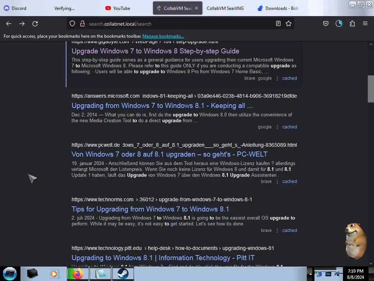374x281 pixels.
Task: Click the www.pcwelt.de result URL text
Action: [184, 145]
